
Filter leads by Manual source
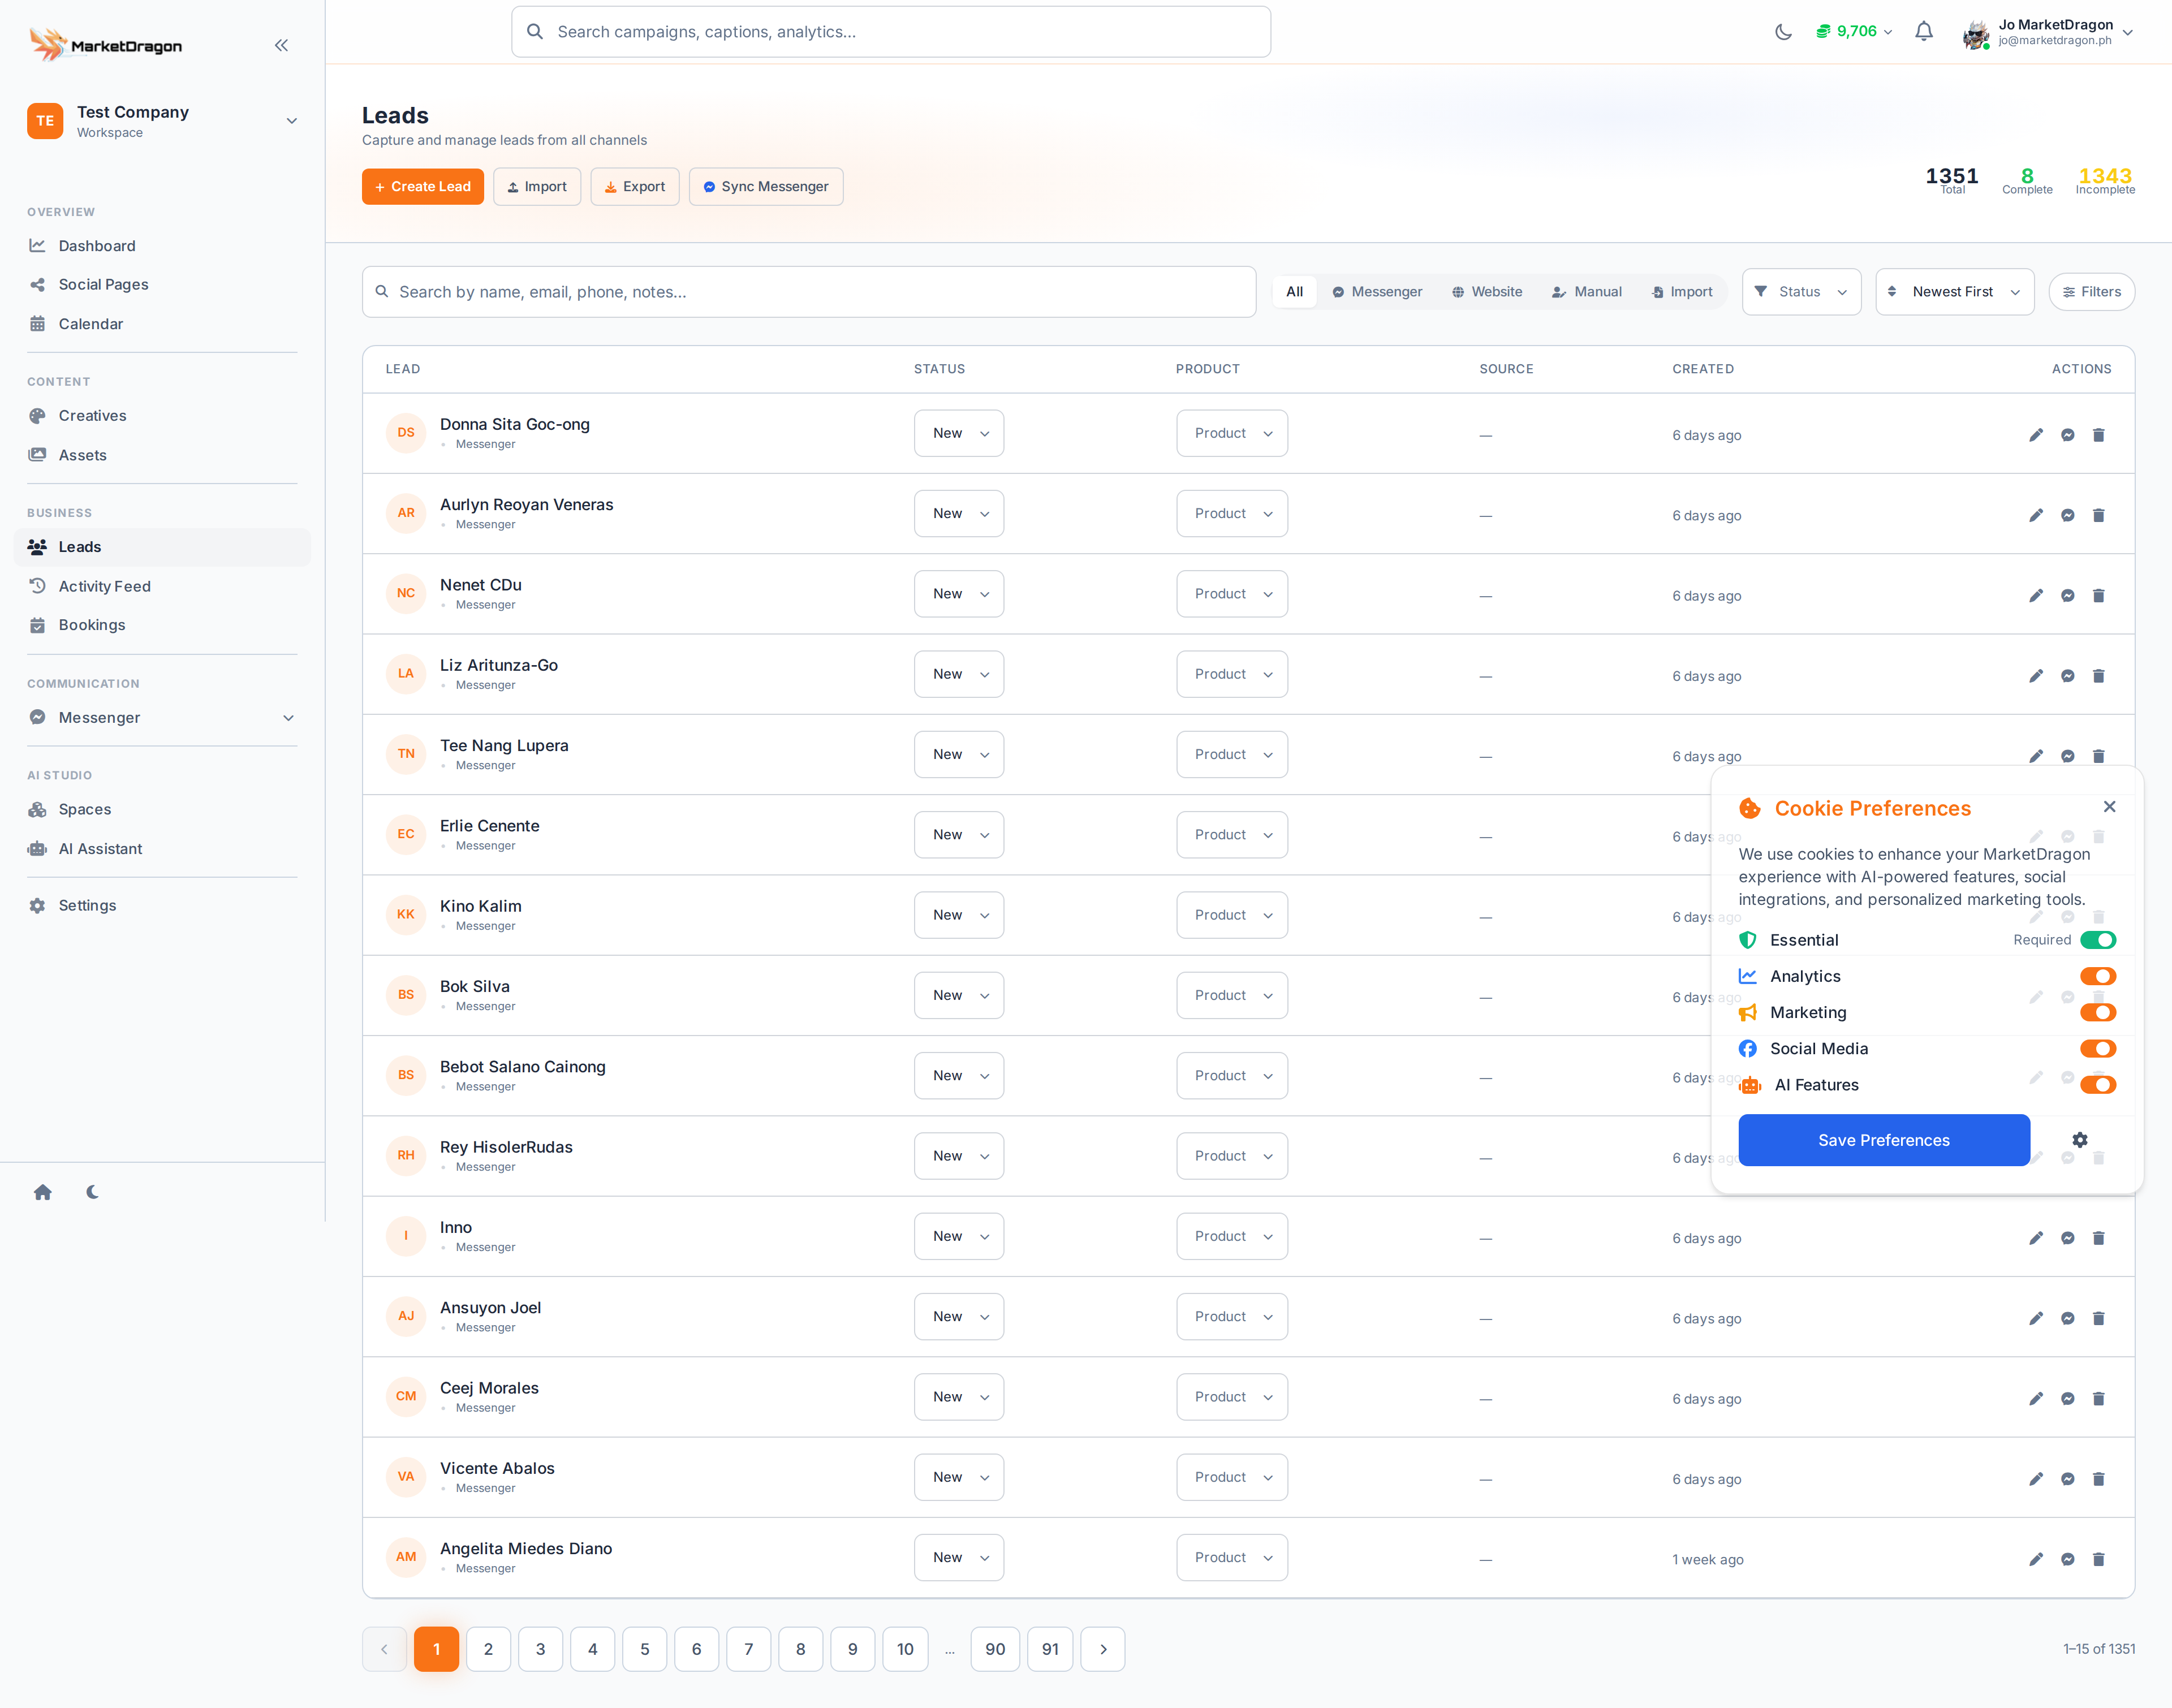click(1587, 292)
